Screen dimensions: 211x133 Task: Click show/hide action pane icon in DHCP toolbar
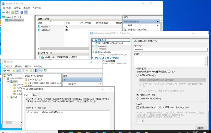click(x=40, y=71)
